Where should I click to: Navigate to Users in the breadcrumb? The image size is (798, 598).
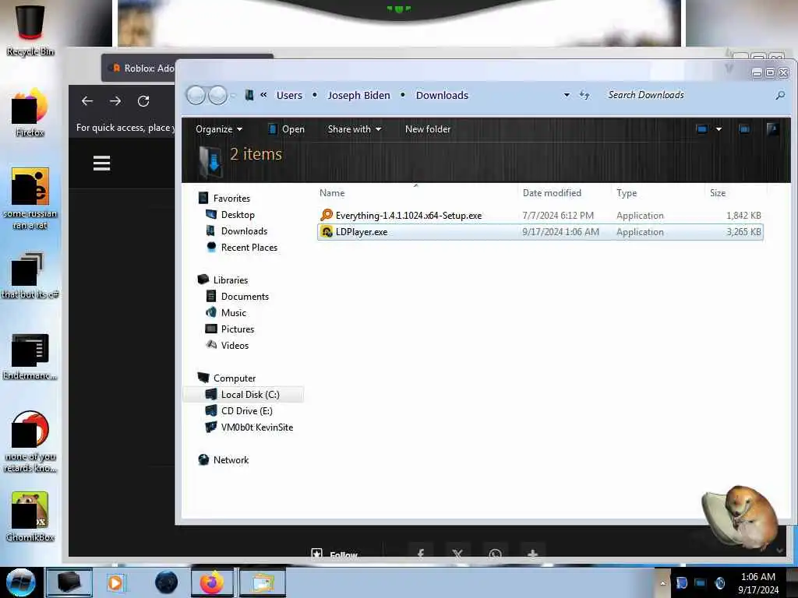pyautogui.click(x=289, y=95)
